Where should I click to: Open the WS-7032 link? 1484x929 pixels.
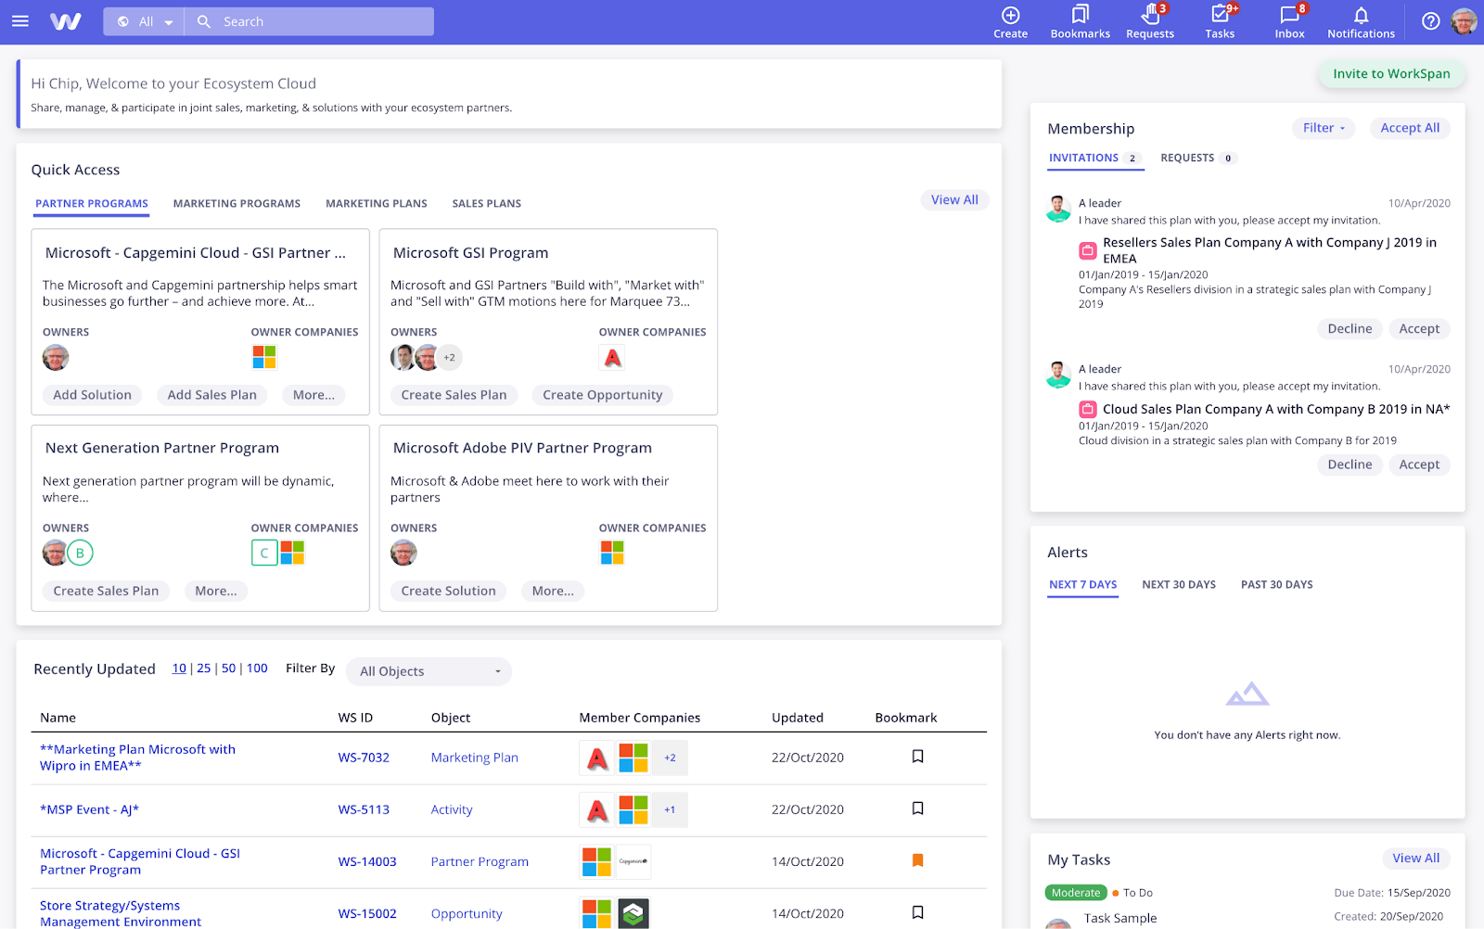point(364,757)
